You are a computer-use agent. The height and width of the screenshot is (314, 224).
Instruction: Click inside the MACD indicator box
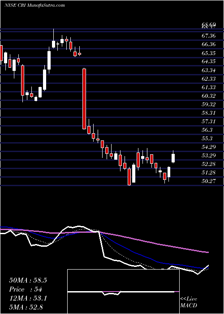tap(123, 292)
